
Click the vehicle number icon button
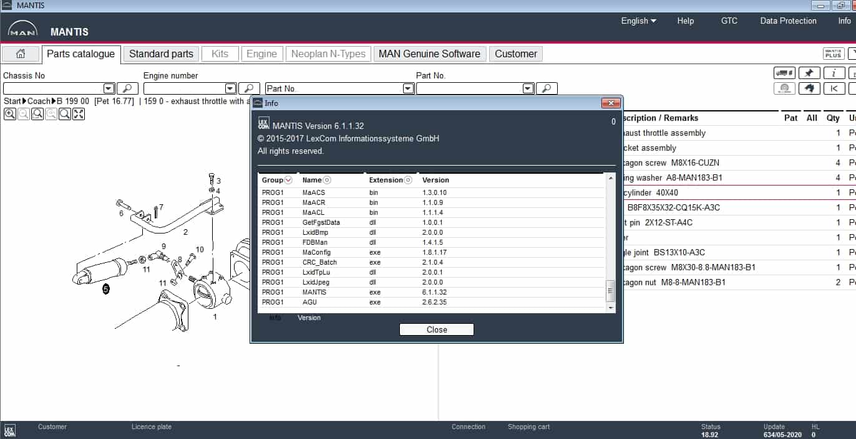pos(784,73)
